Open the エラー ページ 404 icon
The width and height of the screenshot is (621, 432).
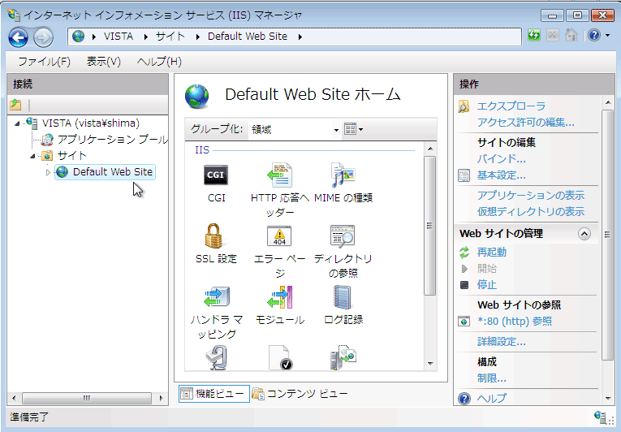pyautogui.click(x=279, y=236)
